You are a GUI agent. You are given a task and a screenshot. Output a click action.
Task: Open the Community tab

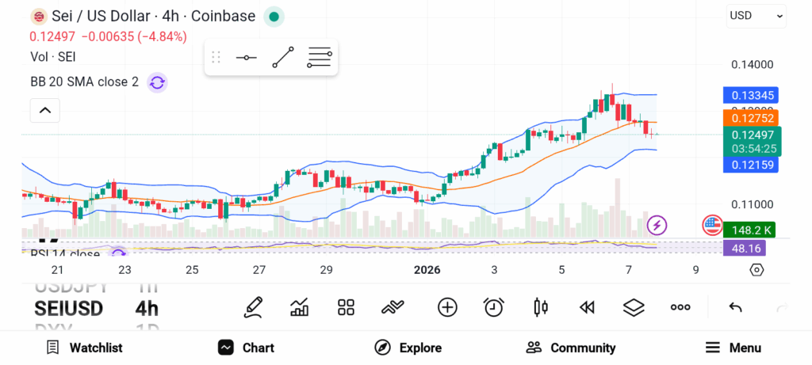point(571,348)
